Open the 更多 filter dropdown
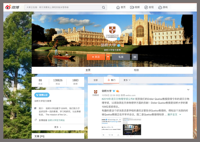Viewport: 200px width, 142px height. click(127, 80)
